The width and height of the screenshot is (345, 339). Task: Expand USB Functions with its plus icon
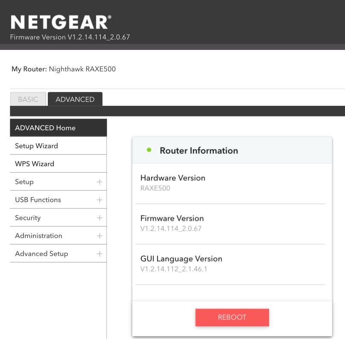[99, 200]
